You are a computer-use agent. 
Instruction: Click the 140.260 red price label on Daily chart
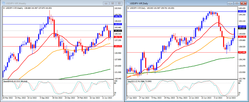click(x=242, y=37)
